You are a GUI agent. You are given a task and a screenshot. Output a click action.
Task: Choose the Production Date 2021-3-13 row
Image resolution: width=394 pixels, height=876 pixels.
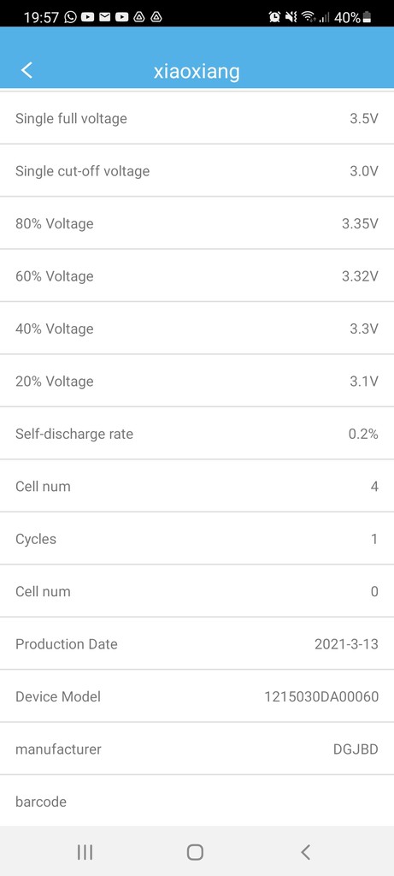[197, 643]
